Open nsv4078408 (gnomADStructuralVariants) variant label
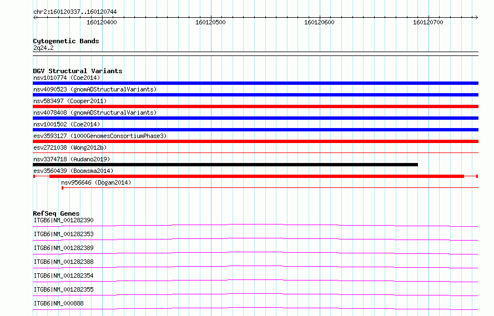The height and width of the screenshot is (316, 494). 95,113
